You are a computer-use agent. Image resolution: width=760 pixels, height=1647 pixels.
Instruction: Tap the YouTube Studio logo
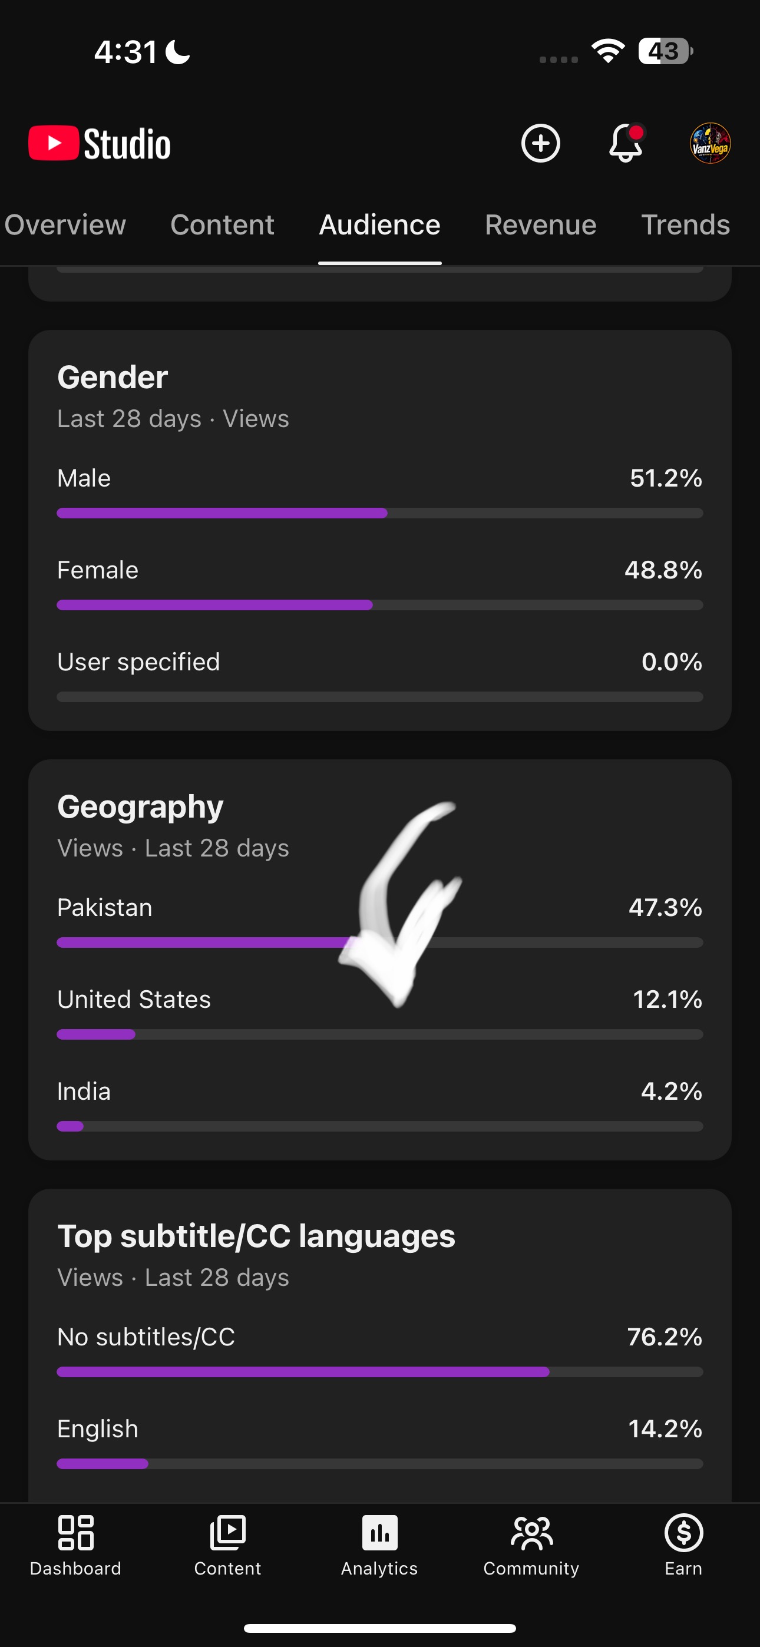tap(100, 143)
